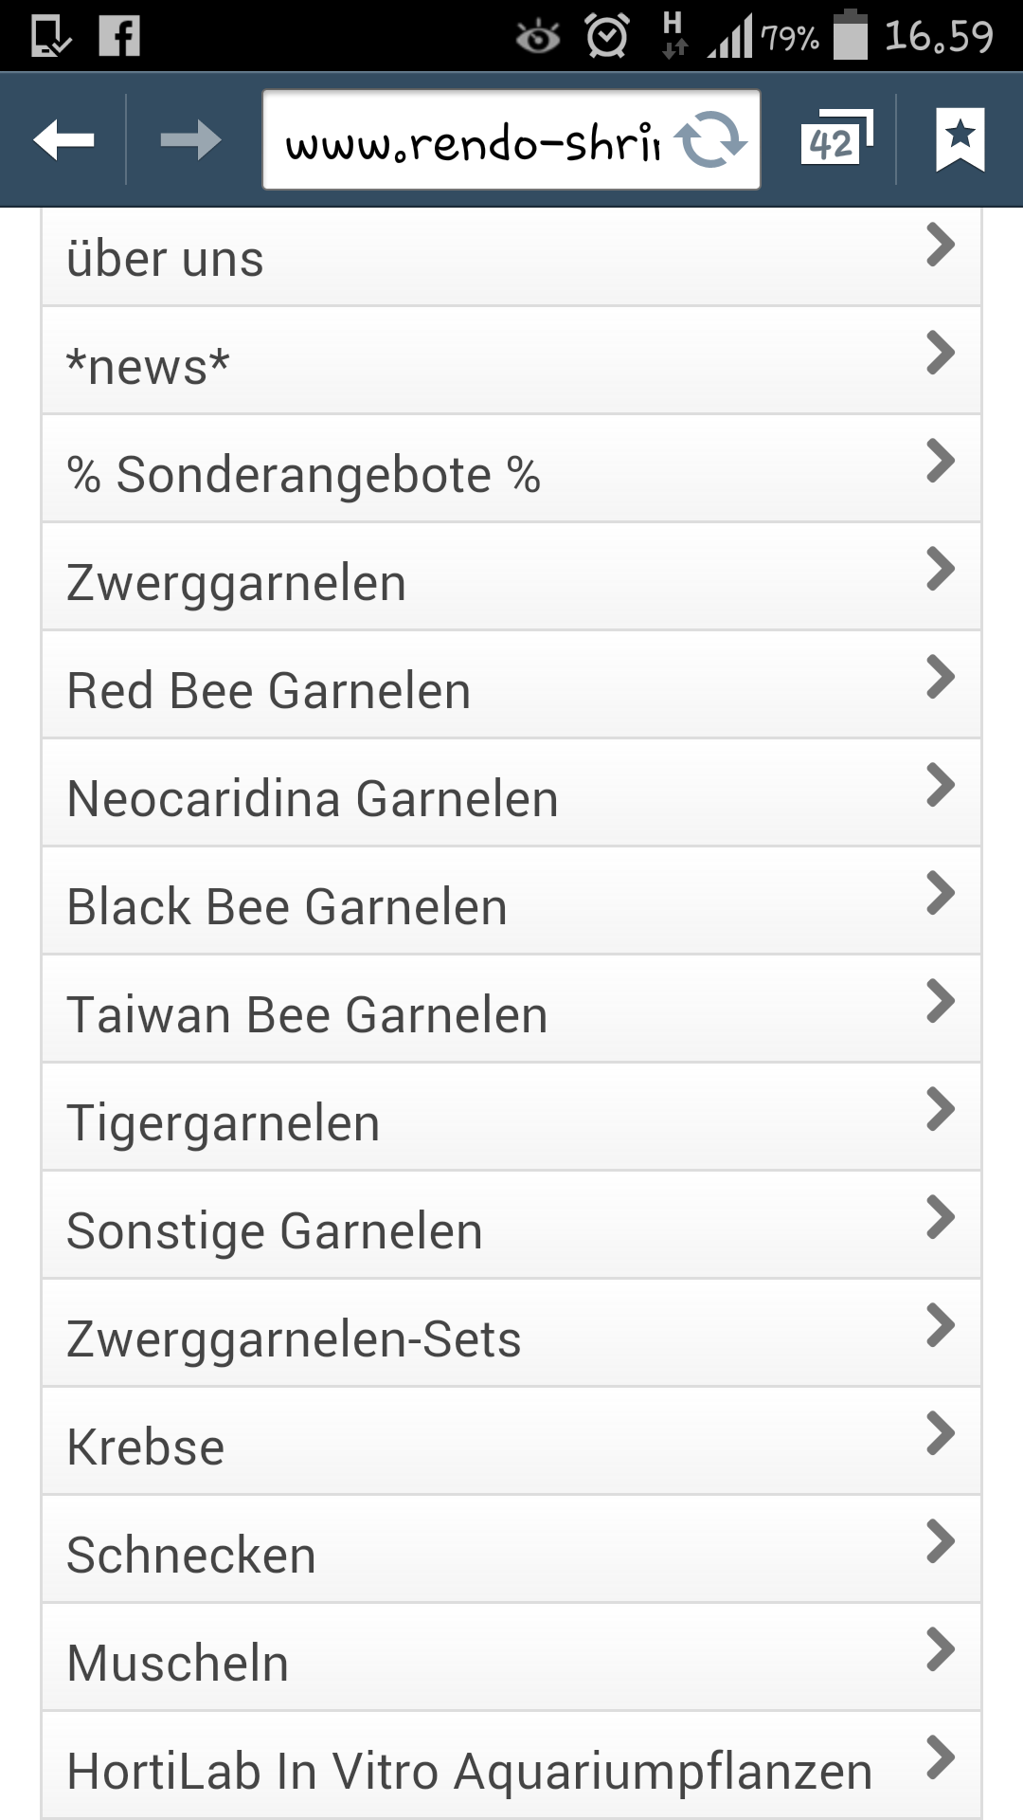This screenshot has width=1023, height=1820.
Task: Expand the über uns chevron
Action: (x=940, y=246)
